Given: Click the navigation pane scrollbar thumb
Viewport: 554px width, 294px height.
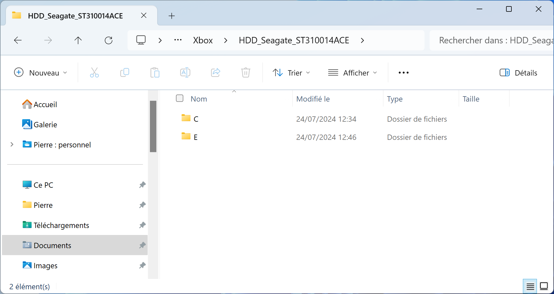Looking at the screenshot, I should click(153, 126).
